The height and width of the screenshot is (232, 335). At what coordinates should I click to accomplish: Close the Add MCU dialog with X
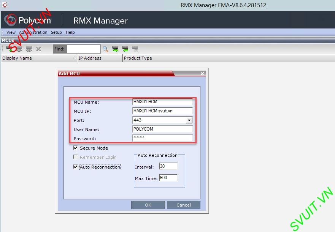coord(202,74)
